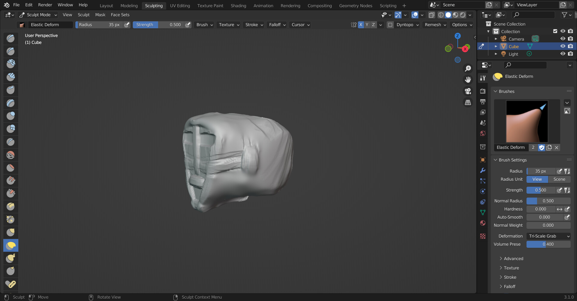
Task: Open the Deformation dropdown set to Tri-Scale Grab
Action: (x=548, y=236)
